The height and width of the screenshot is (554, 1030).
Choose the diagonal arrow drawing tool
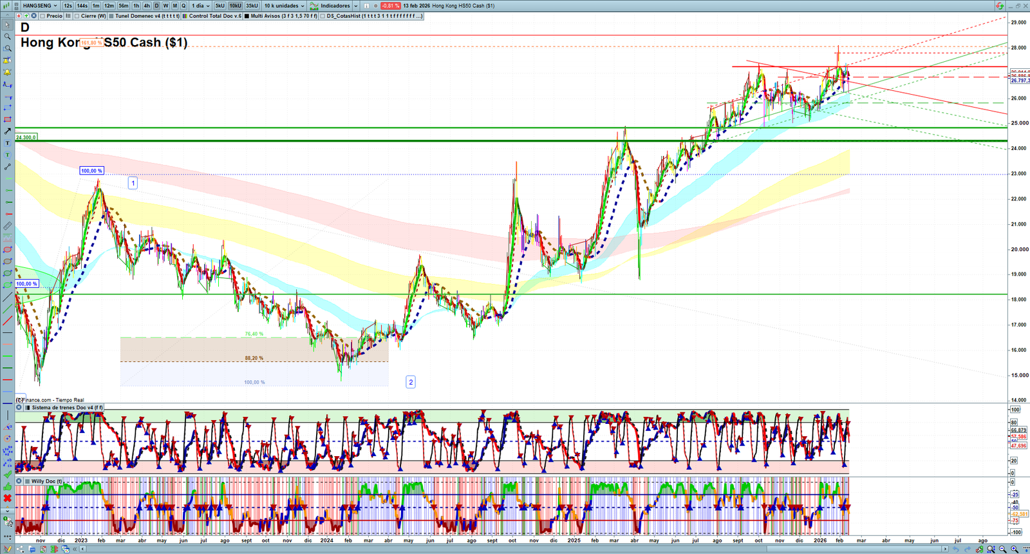[8, 131]
